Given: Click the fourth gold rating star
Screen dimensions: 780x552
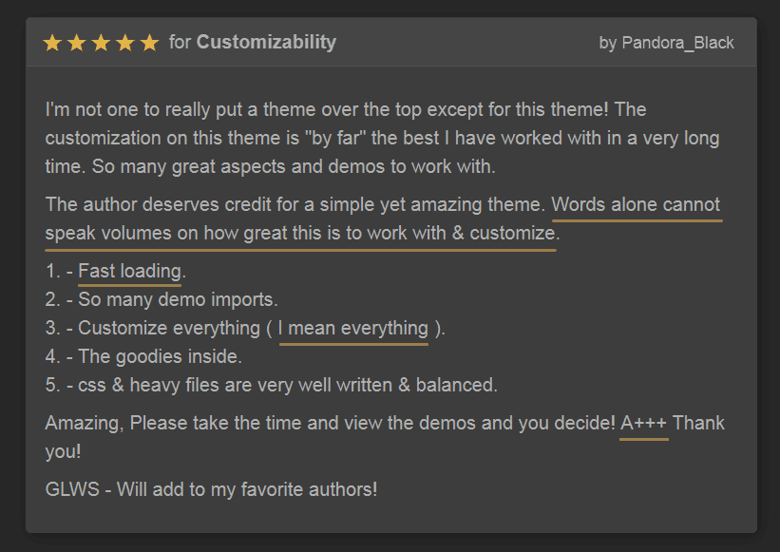Looking at the screenshot, I should tap(124, 43).
